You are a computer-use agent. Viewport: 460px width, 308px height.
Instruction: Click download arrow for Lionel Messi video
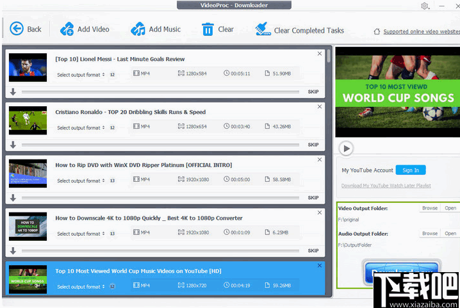(x=13, y=92)
